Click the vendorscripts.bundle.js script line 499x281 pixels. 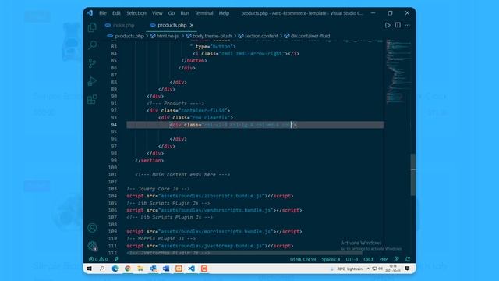click(x=214, y=210)
